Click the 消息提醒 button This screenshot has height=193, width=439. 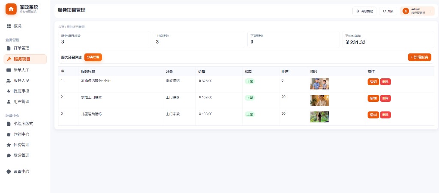tap(364, 11)
